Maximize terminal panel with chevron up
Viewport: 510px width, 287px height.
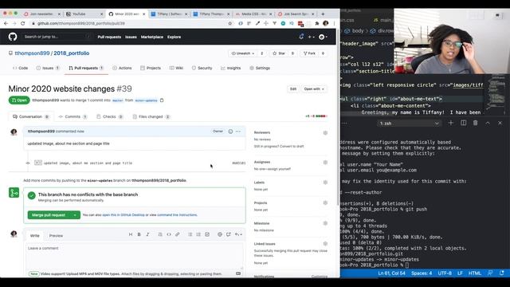(x=488, y=123)
